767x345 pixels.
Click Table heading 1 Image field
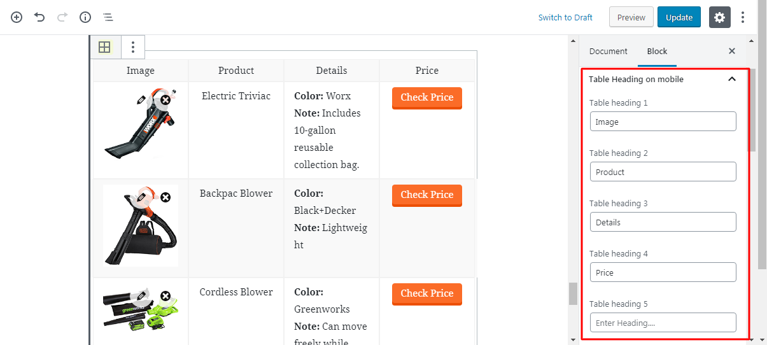pyautogui.click(x=663, y=122)
